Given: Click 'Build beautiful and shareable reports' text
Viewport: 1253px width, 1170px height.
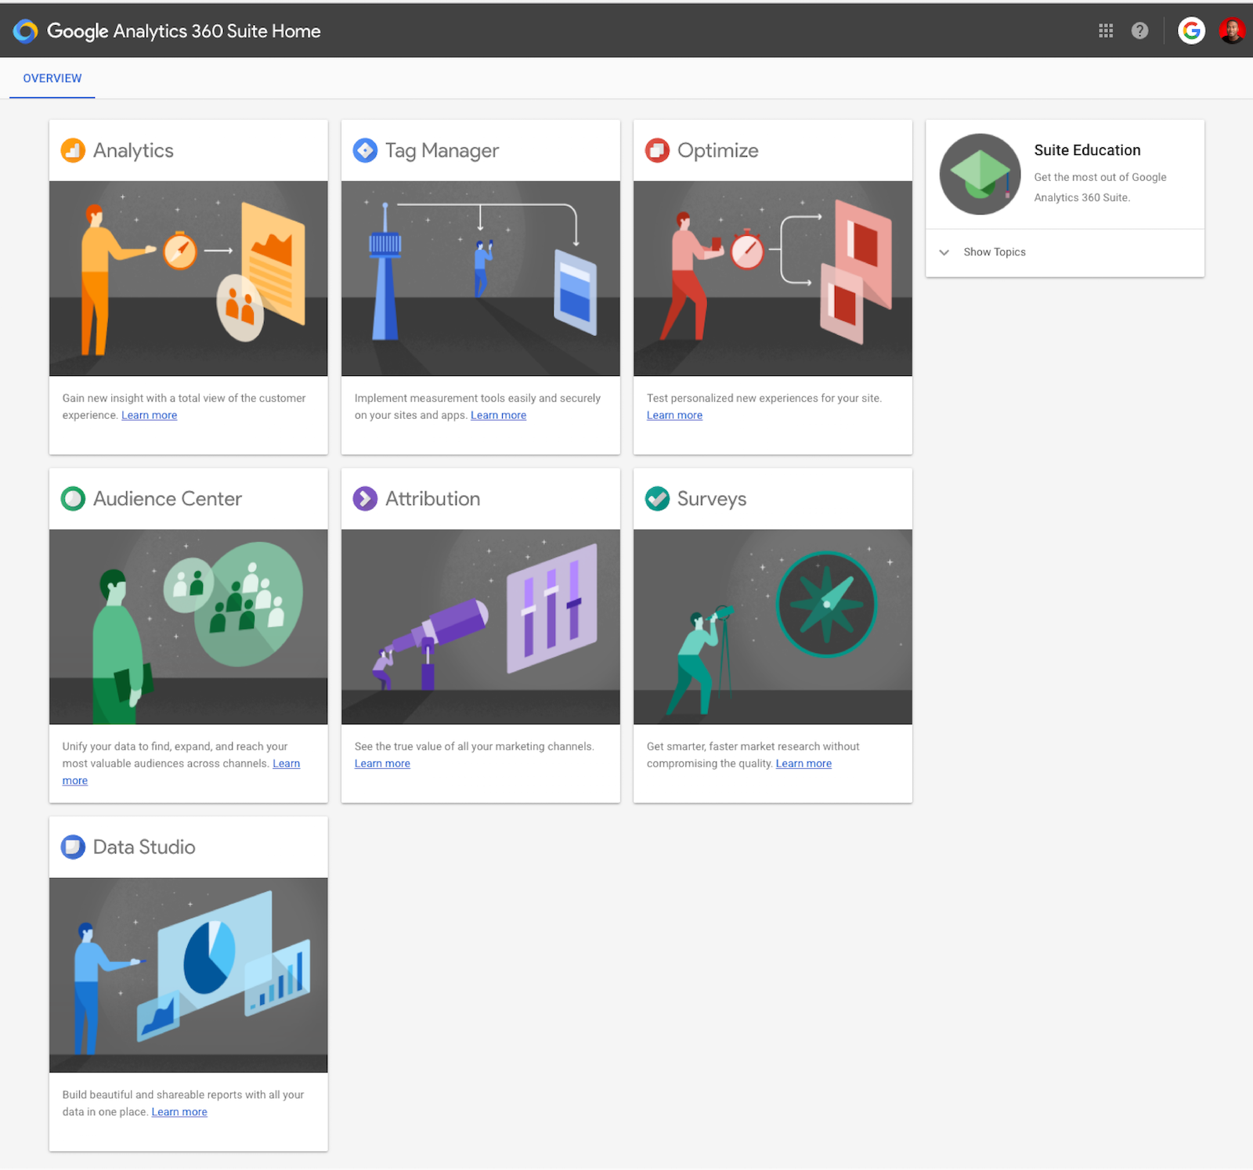Looking at the screenshot, I should pos(183,1103).
